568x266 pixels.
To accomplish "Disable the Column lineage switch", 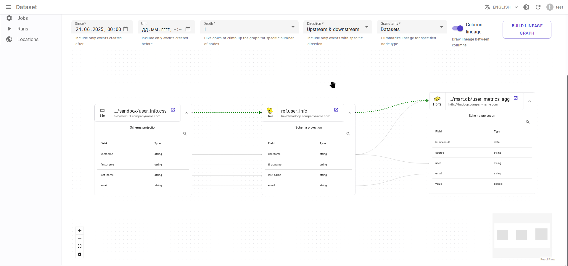I will click(x=458, y=28).
